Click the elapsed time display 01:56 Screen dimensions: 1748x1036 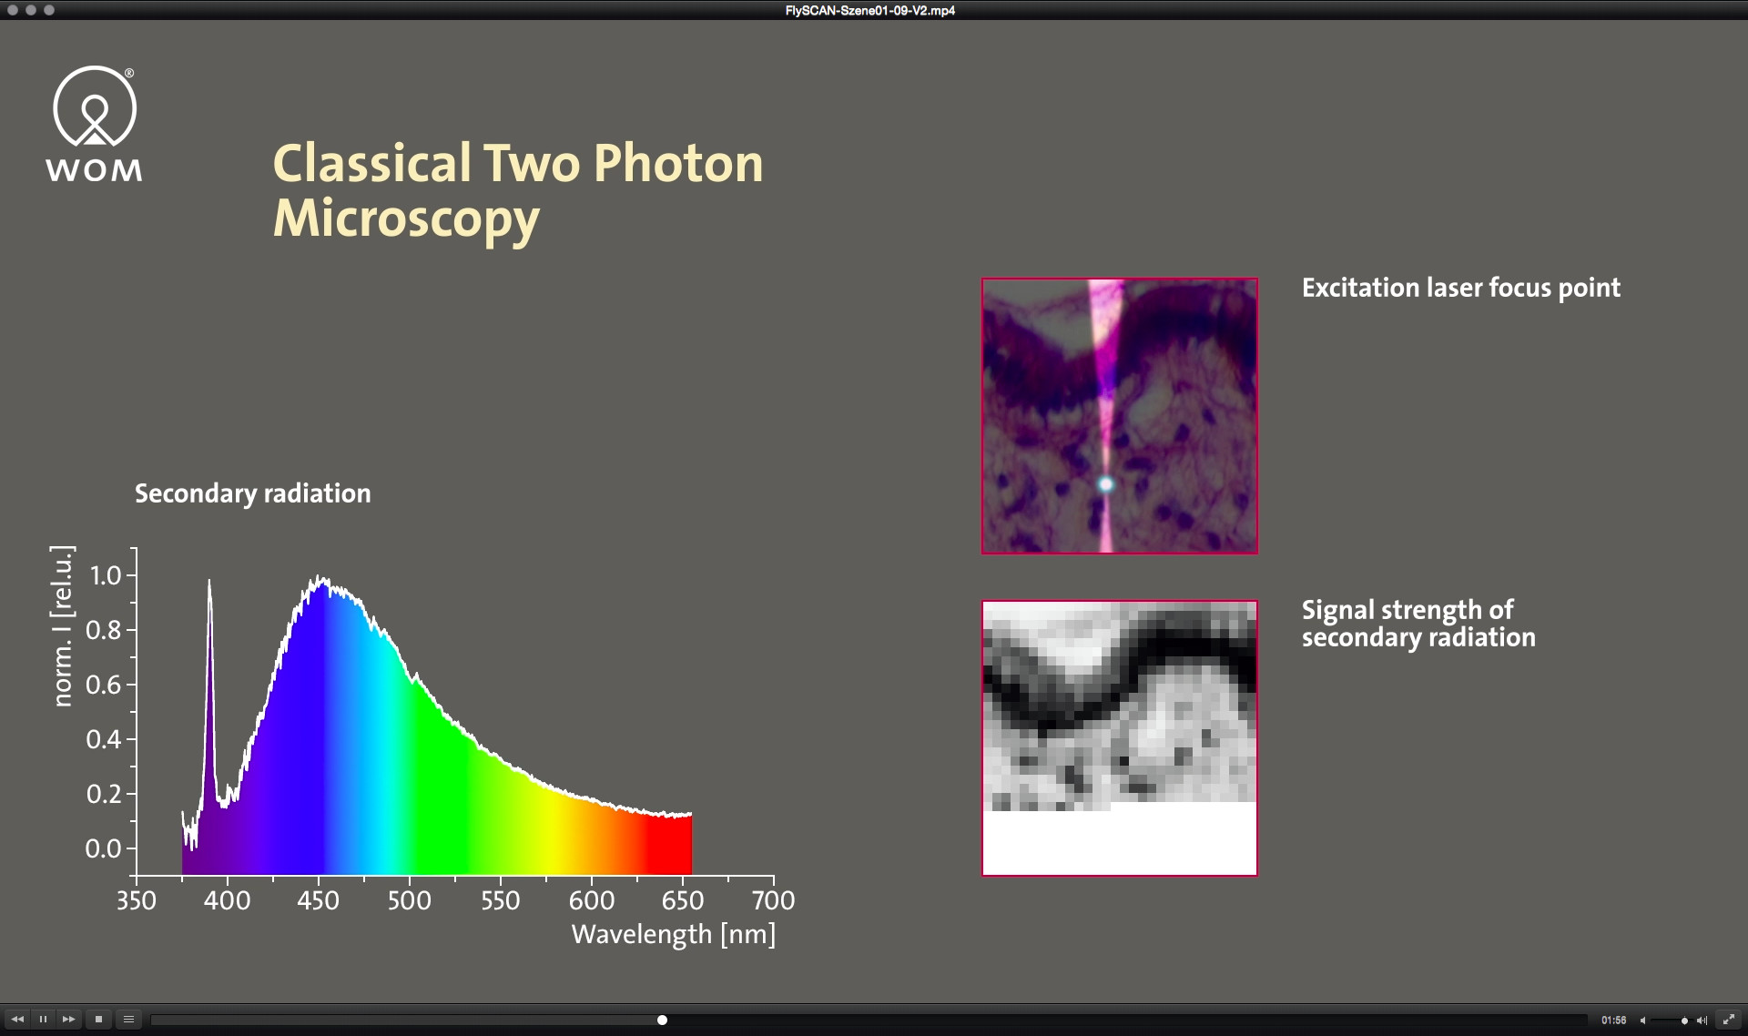[1613, 1021]
